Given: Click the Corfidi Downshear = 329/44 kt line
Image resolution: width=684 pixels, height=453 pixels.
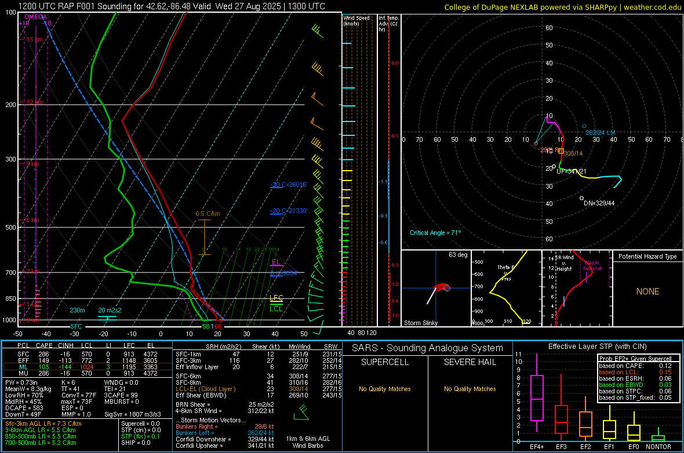Looking at the screenshot, I should click(x=225, y=439).
